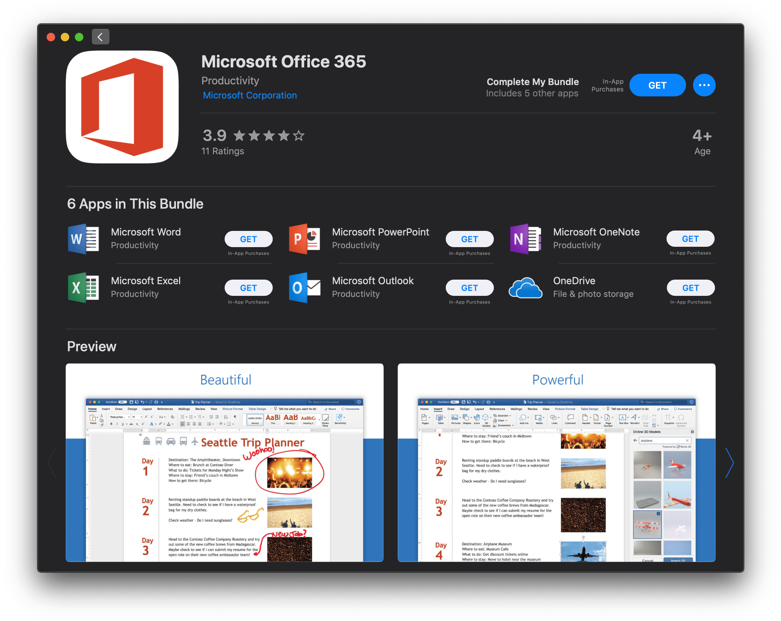
Task: Open the Microsoft PowerPoint app icon
Action: point(304,239)
